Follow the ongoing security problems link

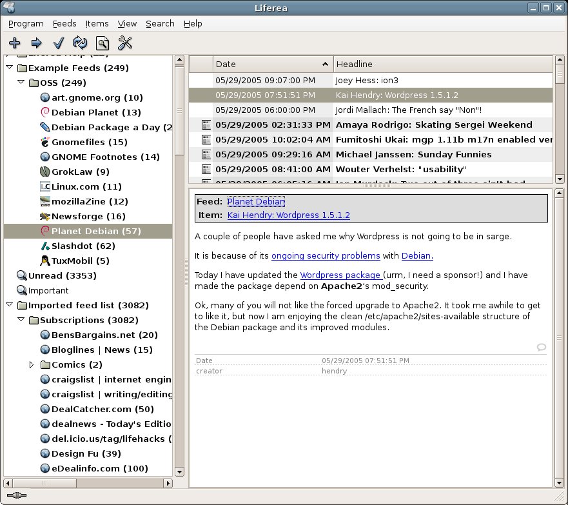(326, 256)
